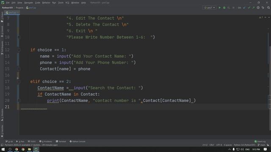The width and height of the screenshot is (271, 152).
Task: Open the Help menu
Action: [x=83, y=3]
